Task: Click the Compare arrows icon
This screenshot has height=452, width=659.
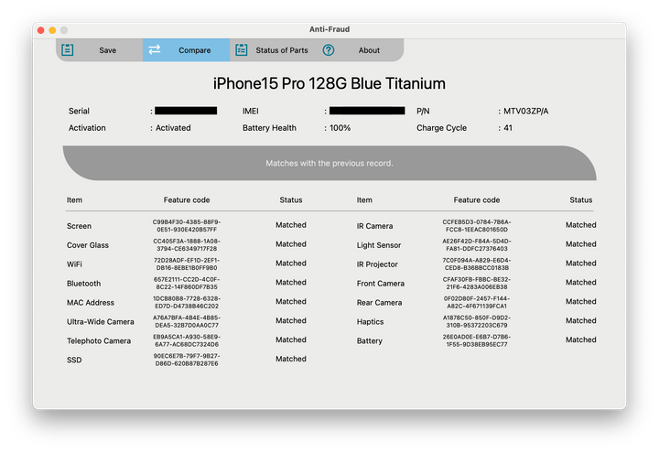Action: tap(155, 50)
